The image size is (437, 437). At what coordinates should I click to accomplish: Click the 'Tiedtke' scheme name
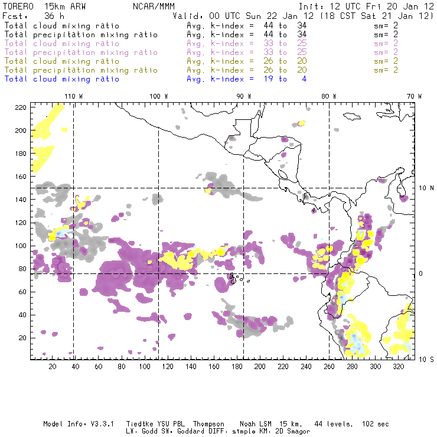tap(140, 424)
